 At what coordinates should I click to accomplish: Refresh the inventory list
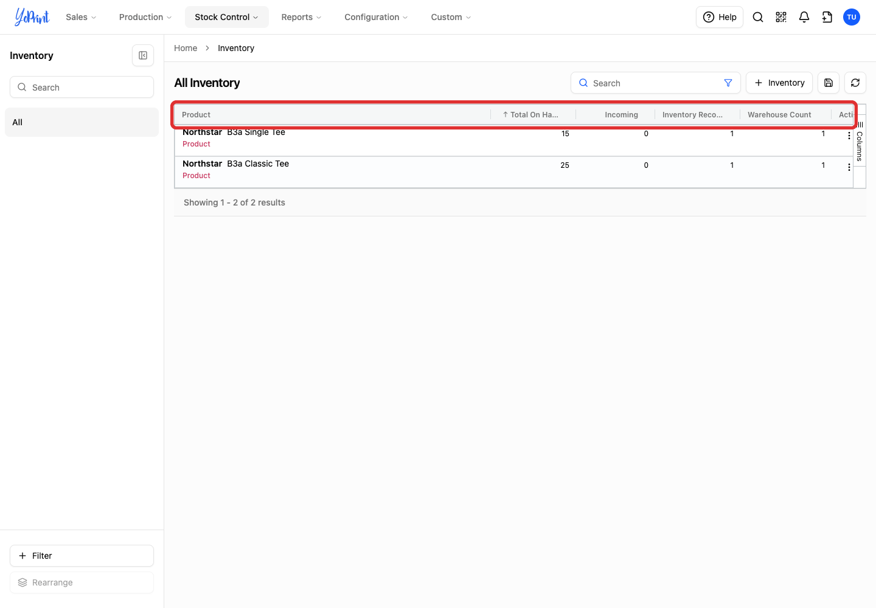pos(855,83)
